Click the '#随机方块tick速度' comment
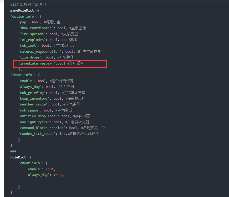The width and height of the screenshot is (229, 197). 83,134
